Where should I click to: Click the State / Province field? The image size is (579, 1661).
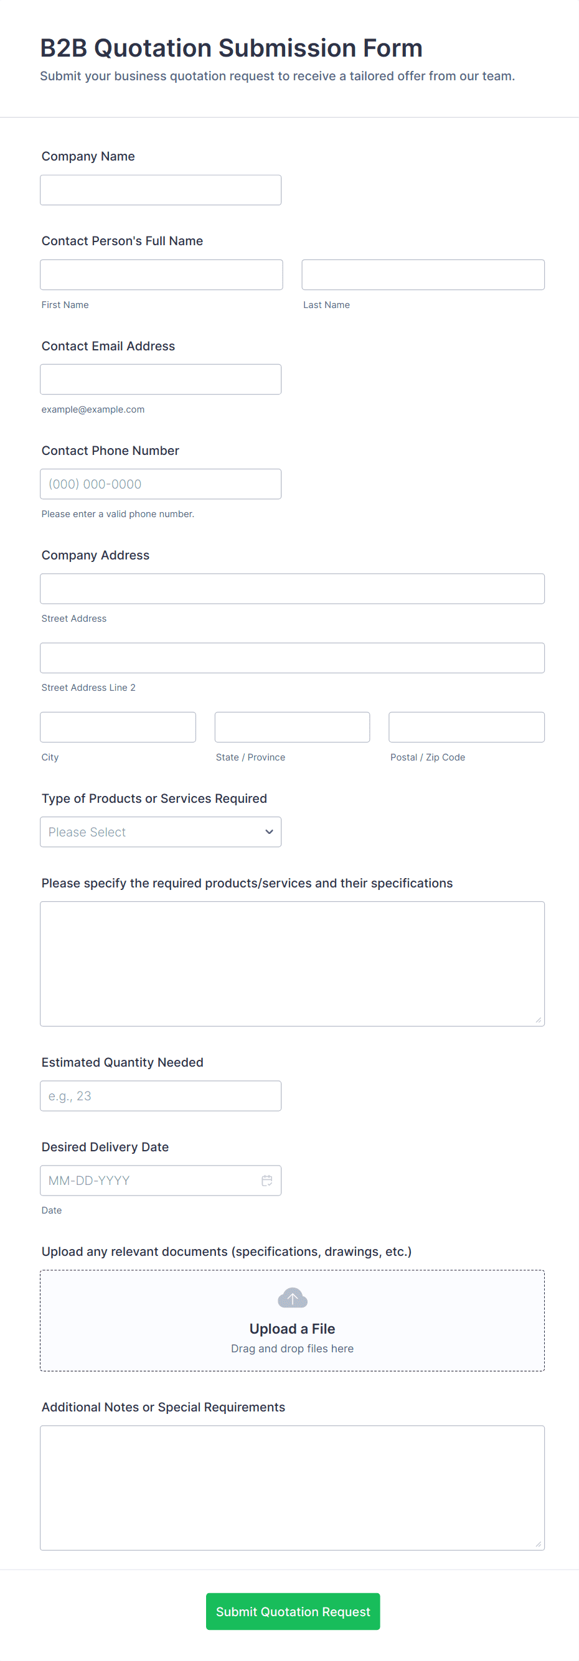click(x=292, y=728)
